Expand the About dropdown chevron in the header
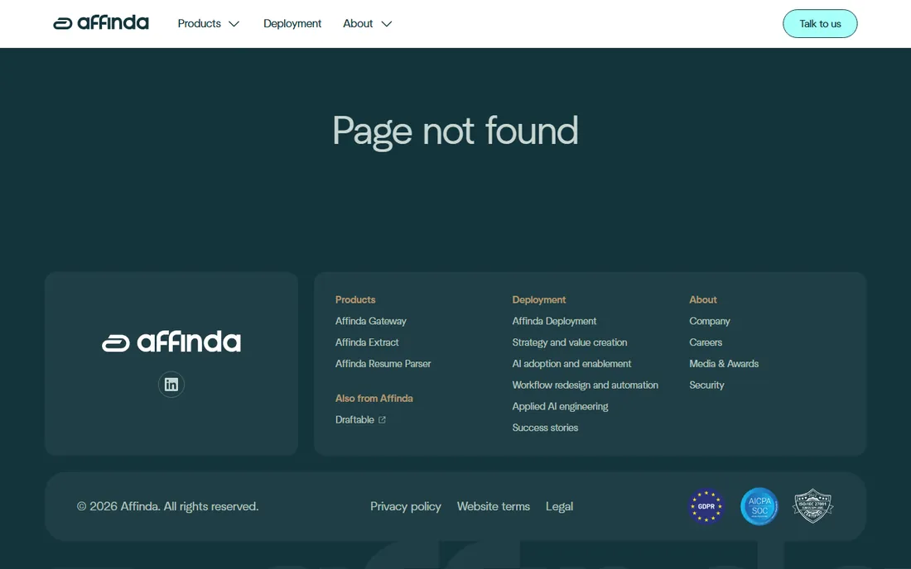Image resolution: width=911 pixels, height=569 pixels. click(387, 24)
